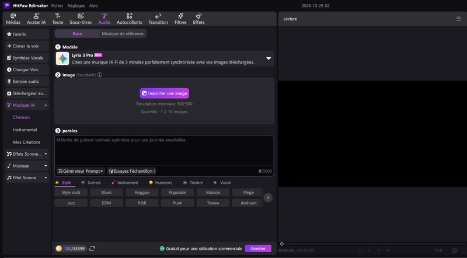
Task: Click the info icon next to Image
Action: [x=99, y=75]
